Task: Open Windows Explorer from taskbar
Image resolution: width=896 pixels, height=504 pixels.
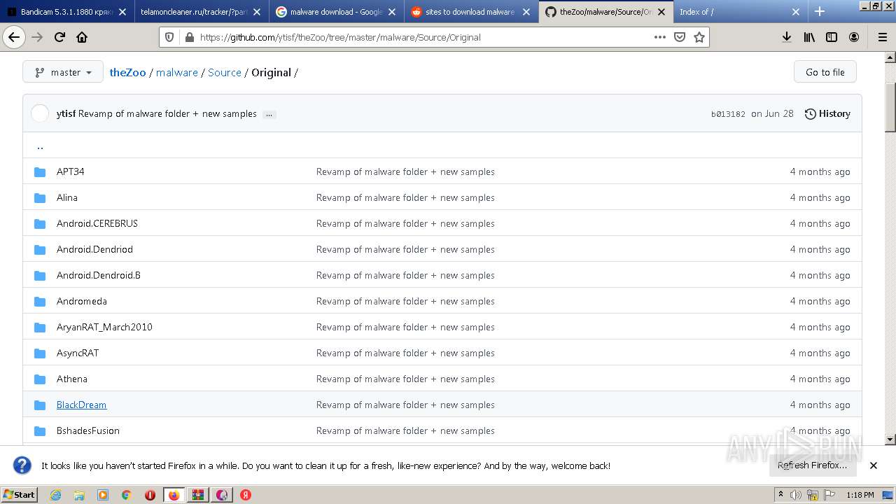Action: (x=79, y=495)
